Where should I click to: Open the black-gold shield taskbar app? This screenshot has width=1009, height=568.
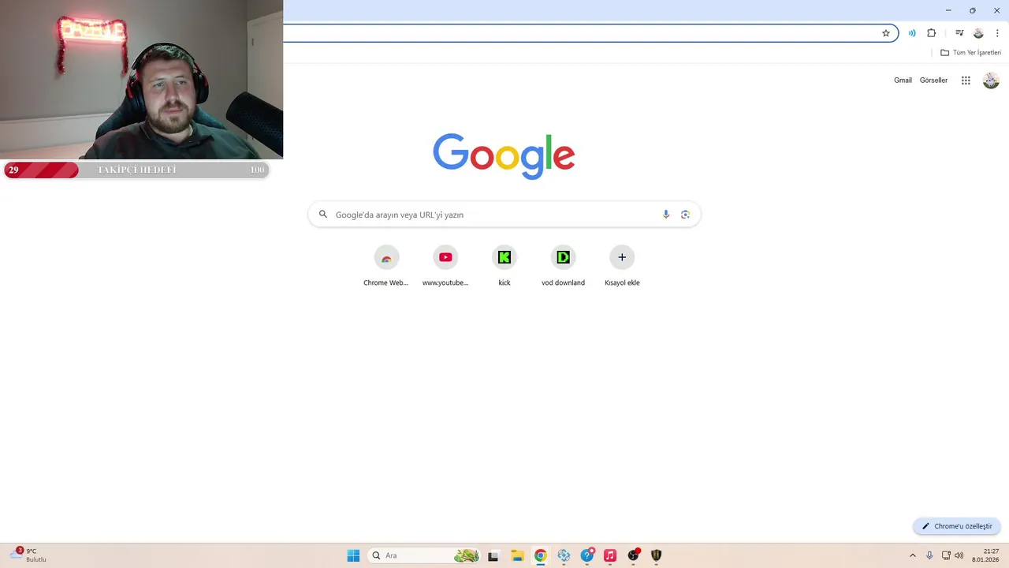[x=656, y=555]
